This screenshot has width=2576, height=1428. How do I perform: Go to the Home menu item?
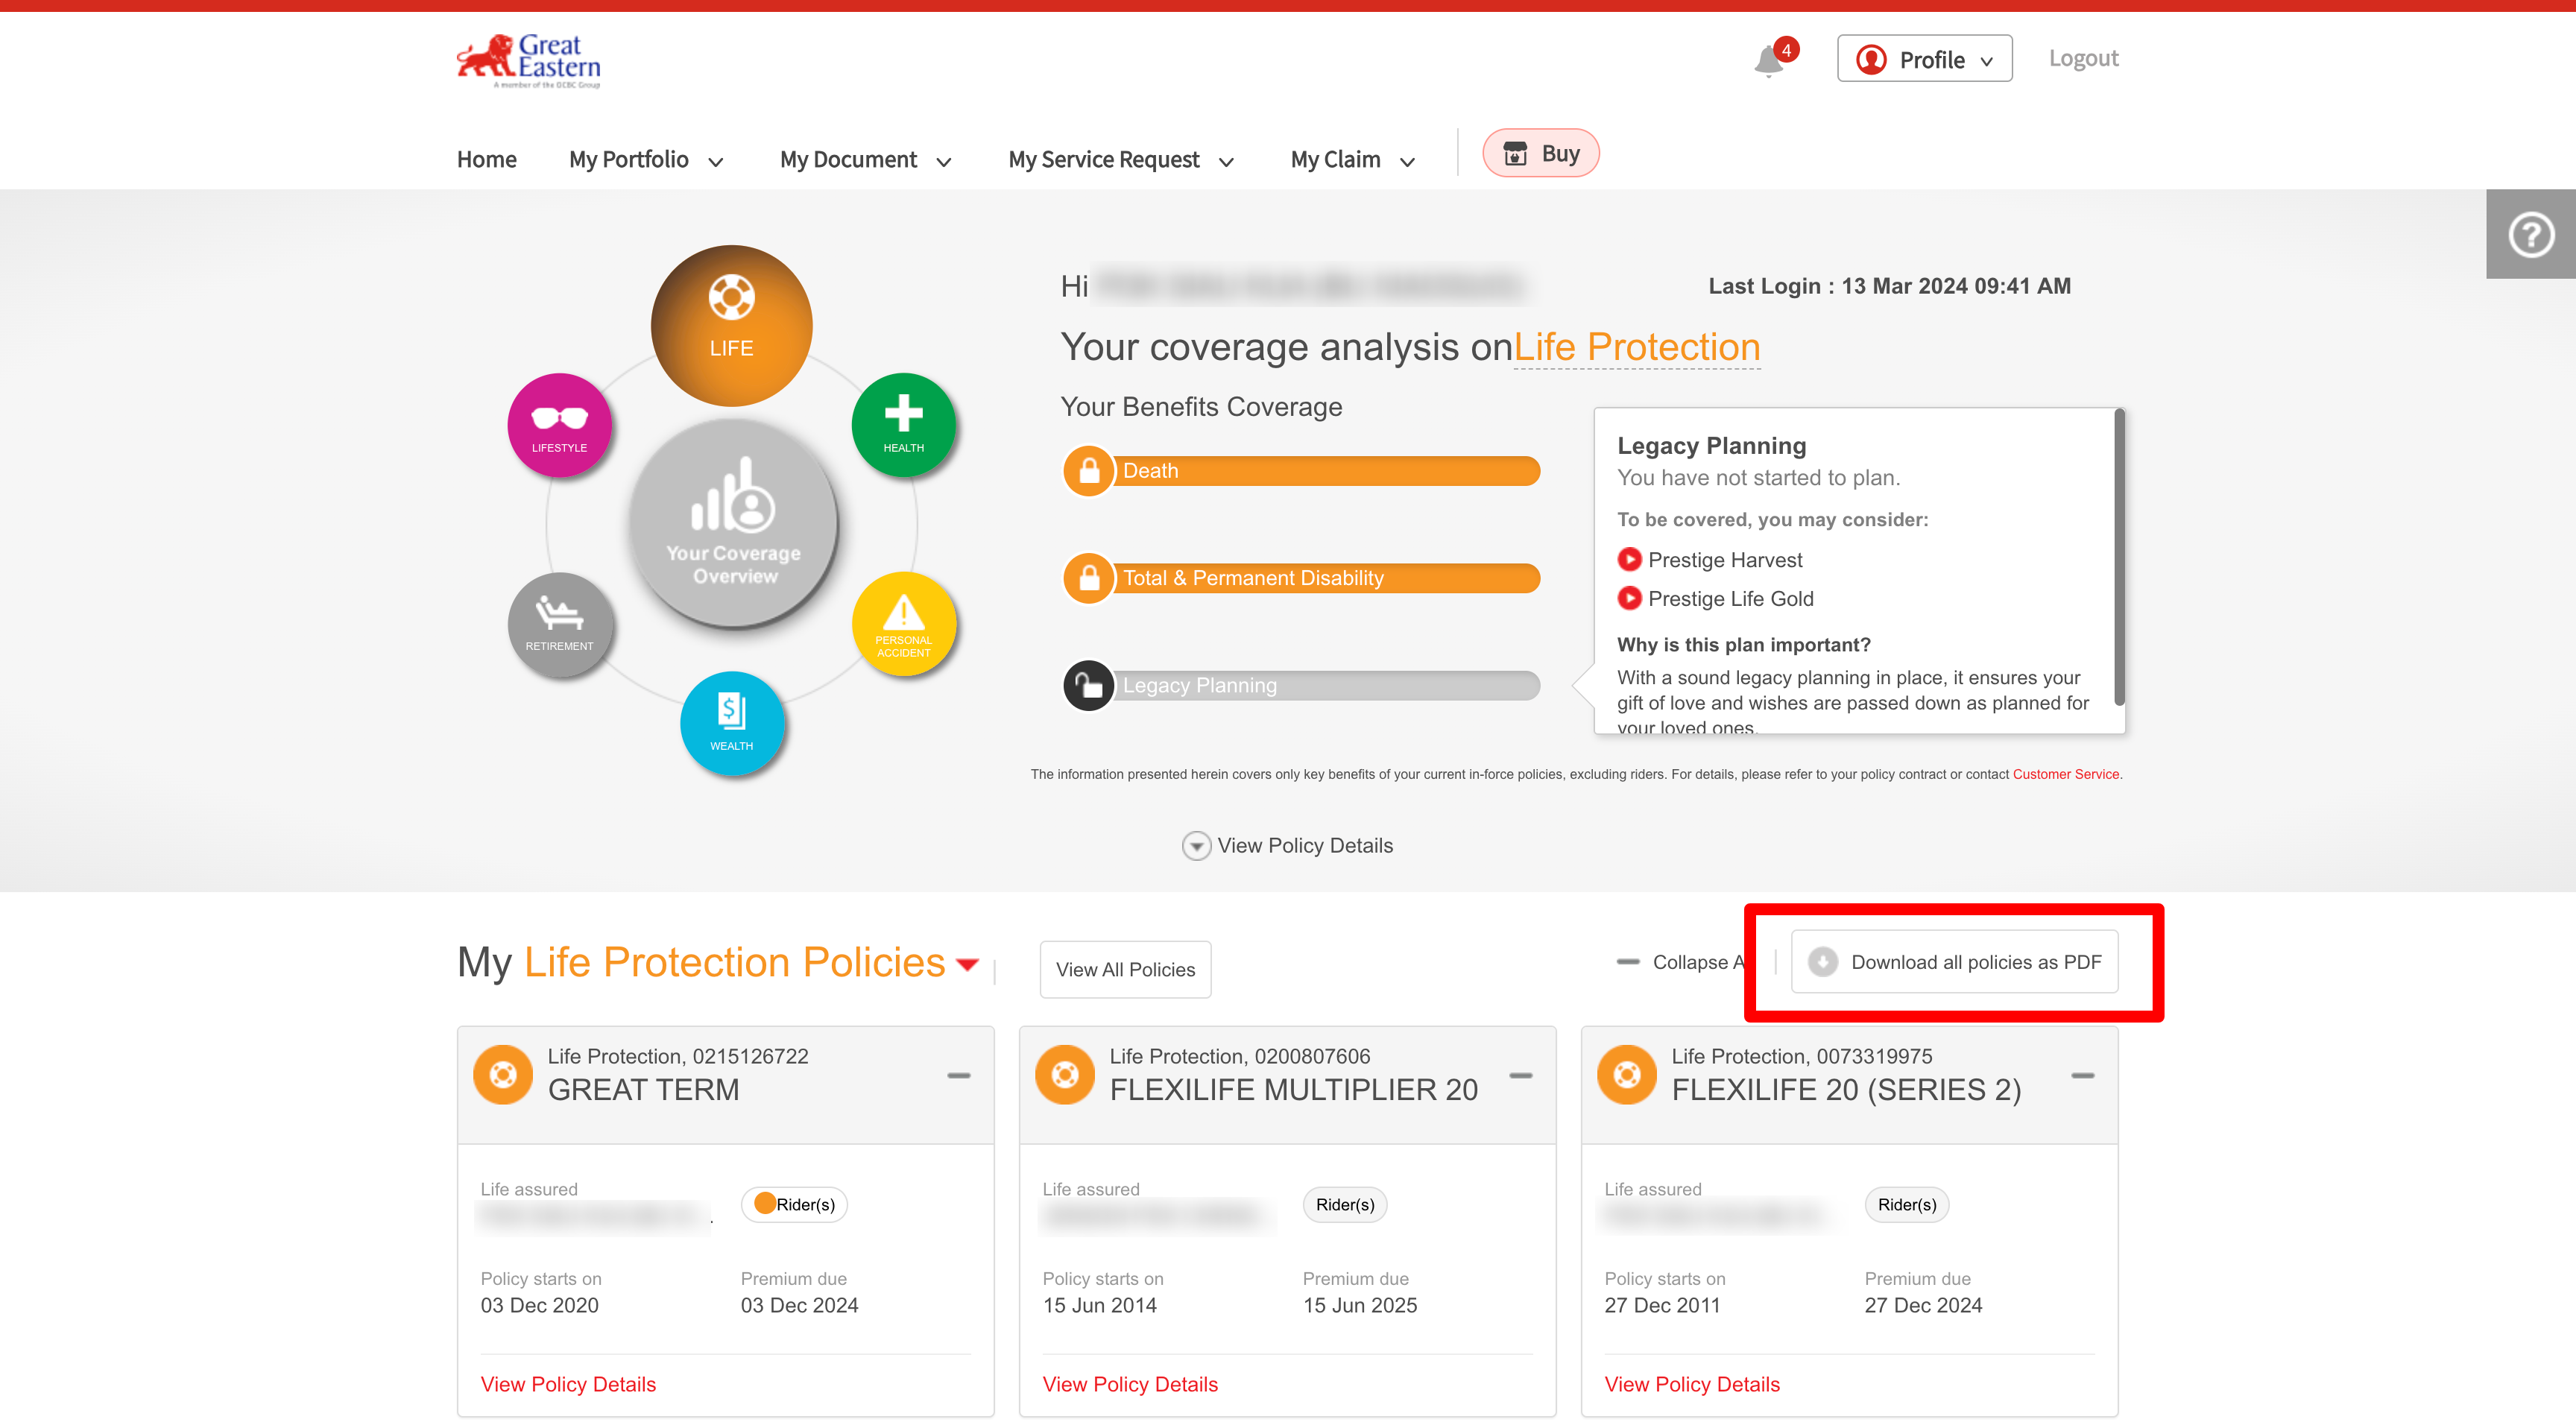(x=487, y=160)
